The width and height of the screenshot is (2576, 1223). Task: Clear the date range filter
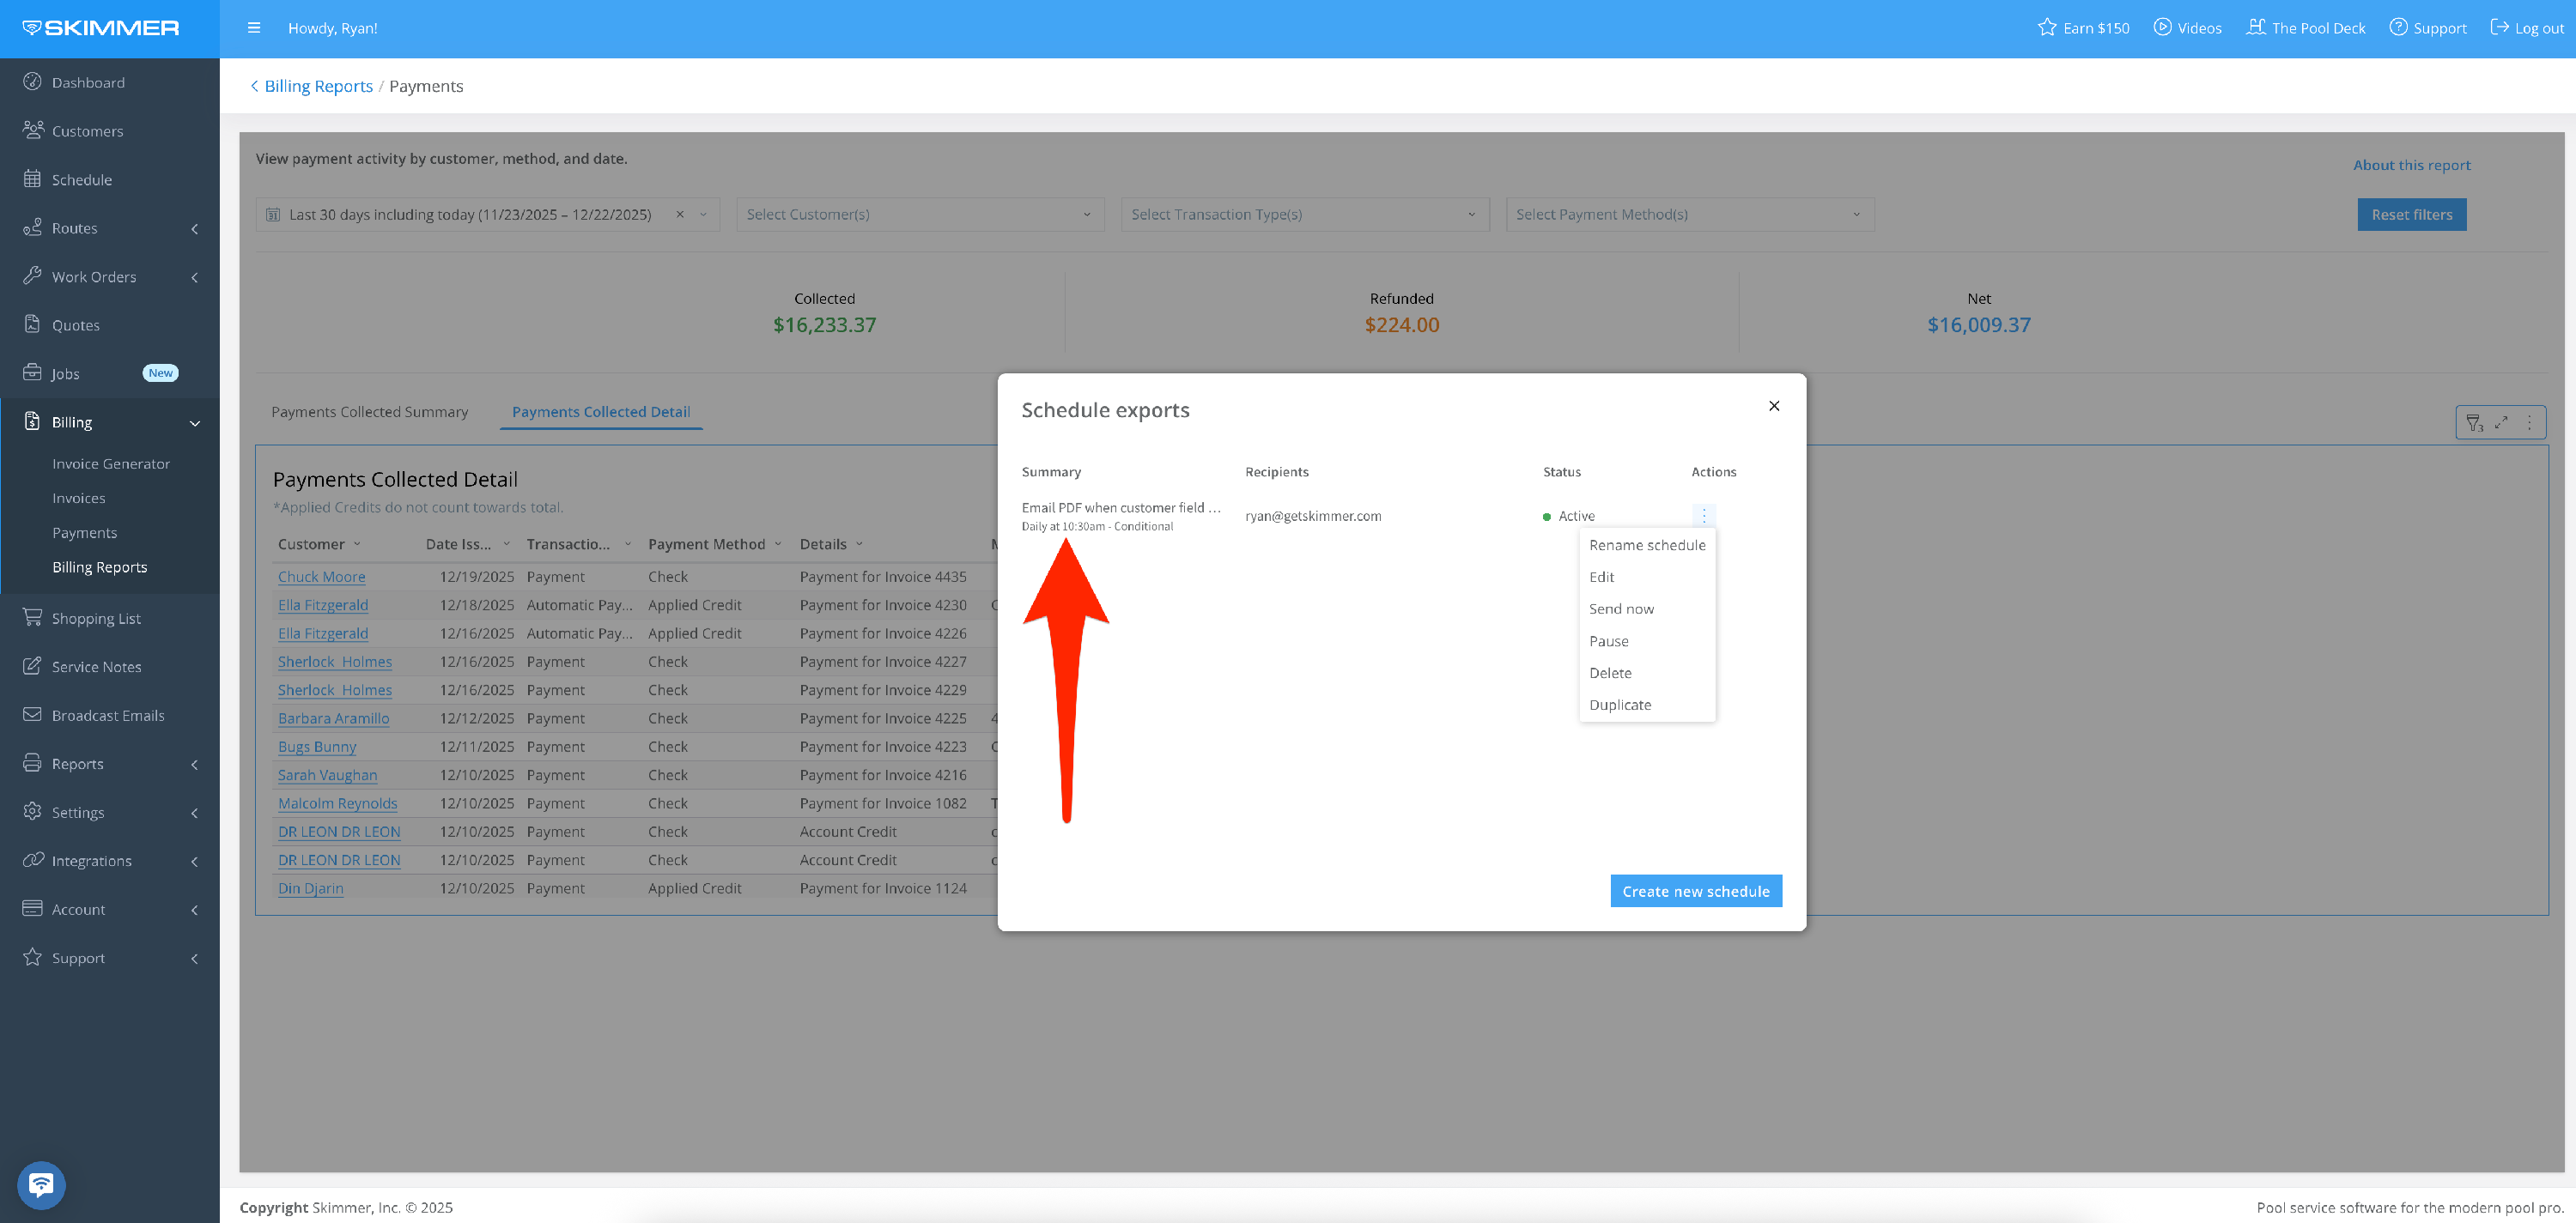point(680,214)
